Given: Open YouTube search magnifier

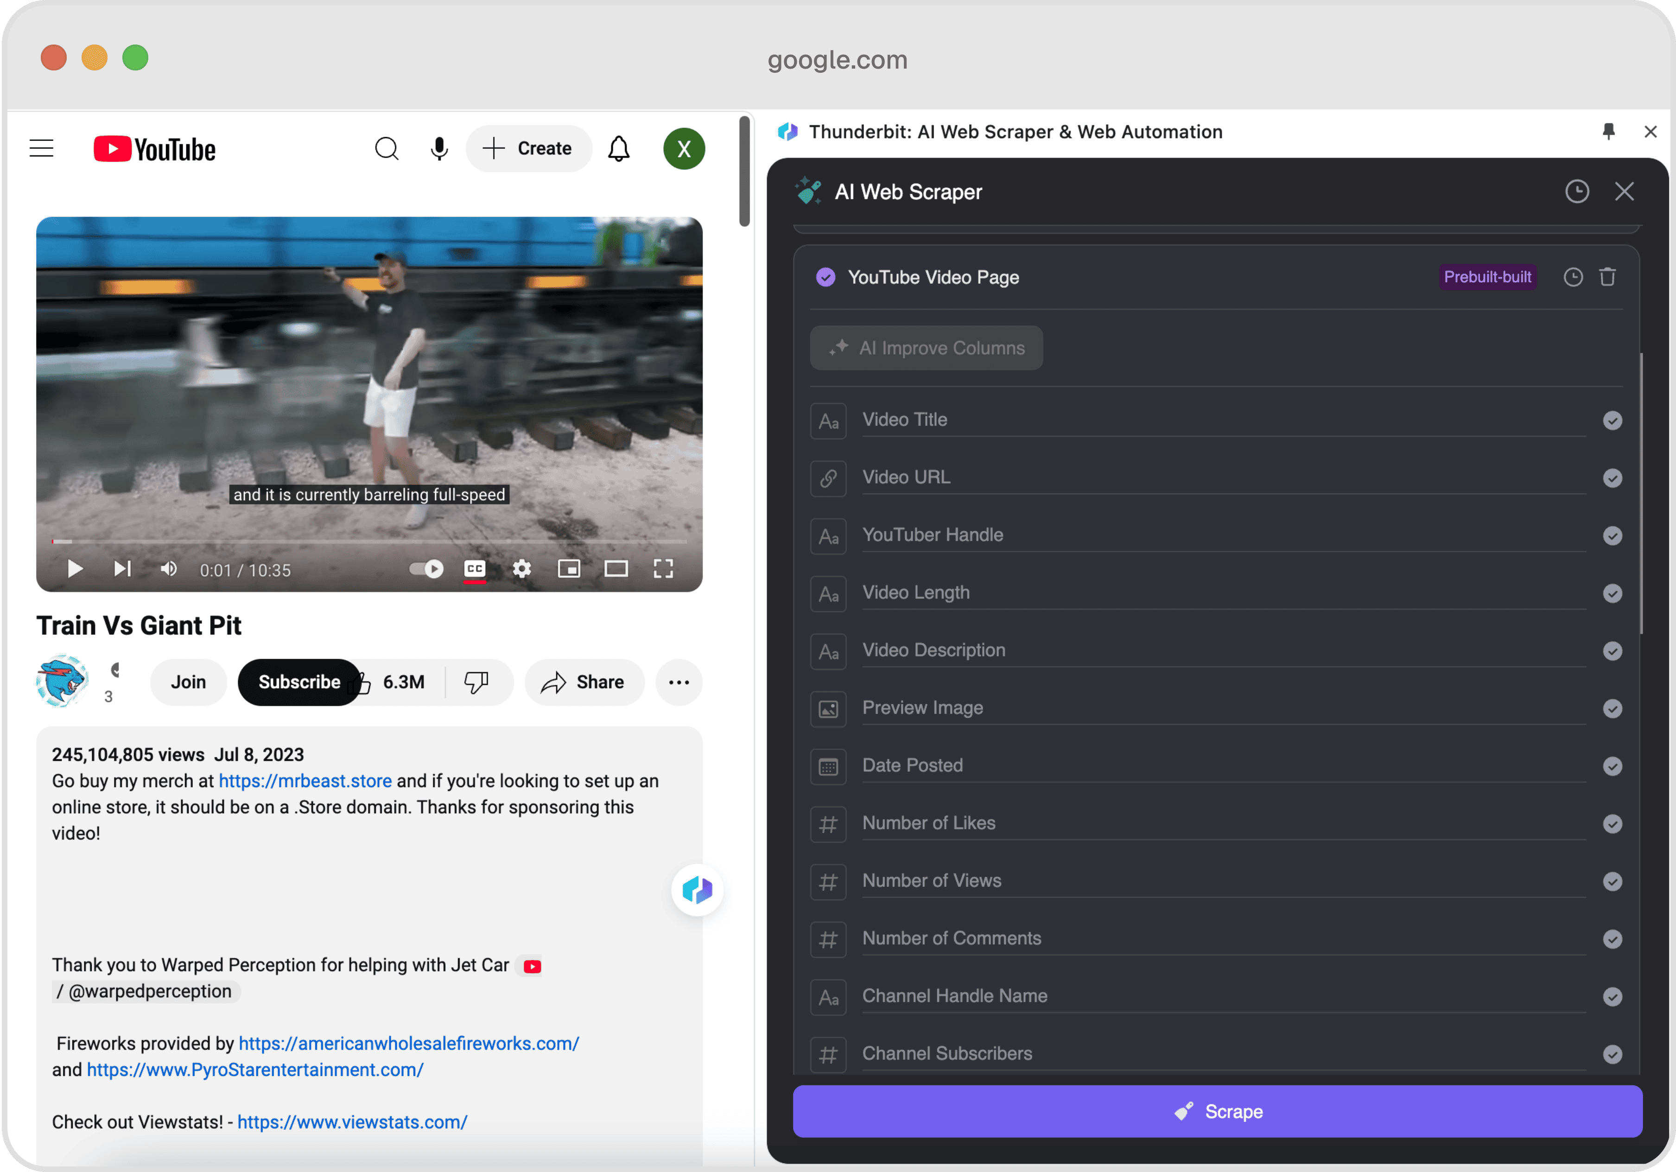Looking at the screenshot, I should (x=387, y=148).
